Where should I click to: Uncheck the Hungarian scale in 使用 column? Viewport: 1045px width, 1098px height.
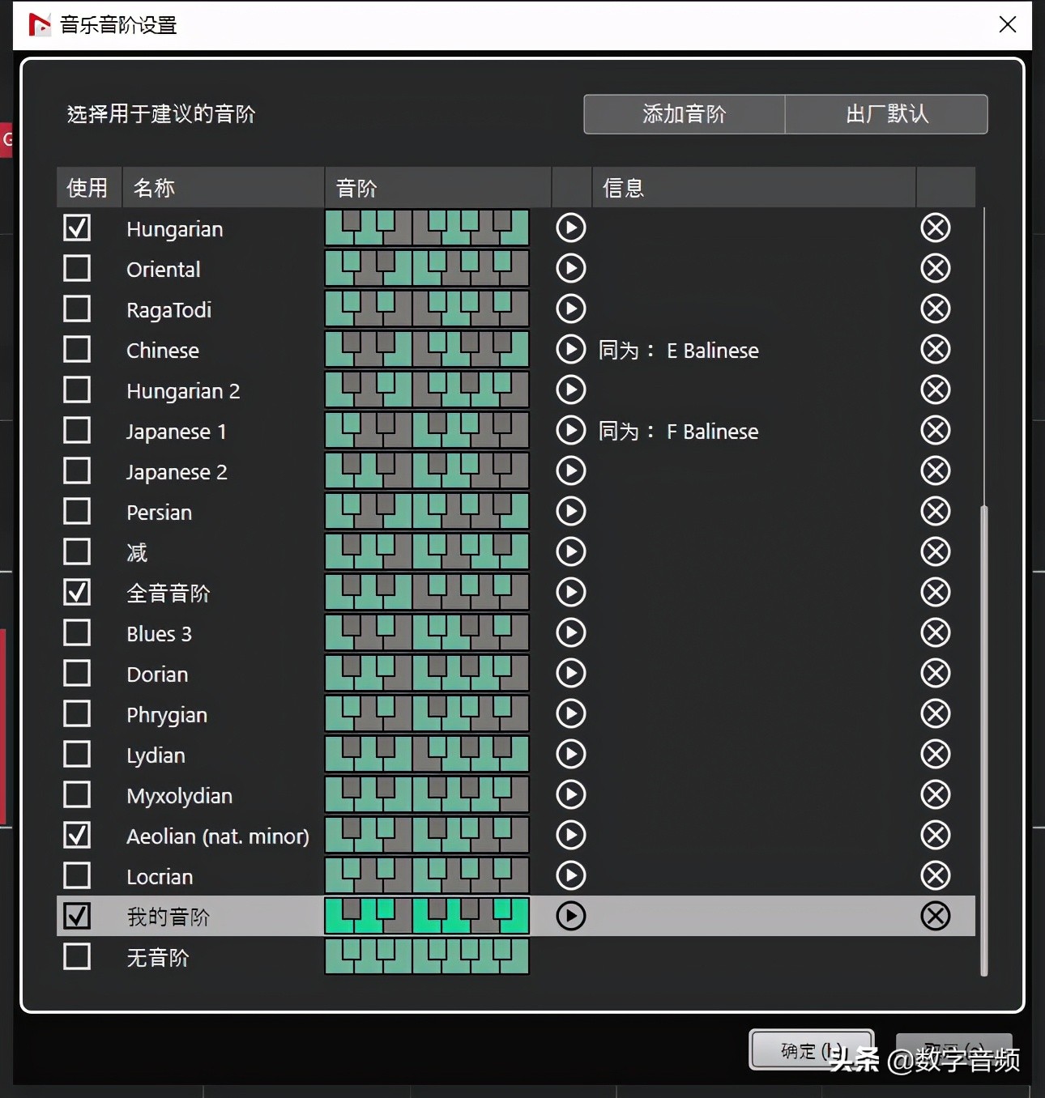pos(77,228)
